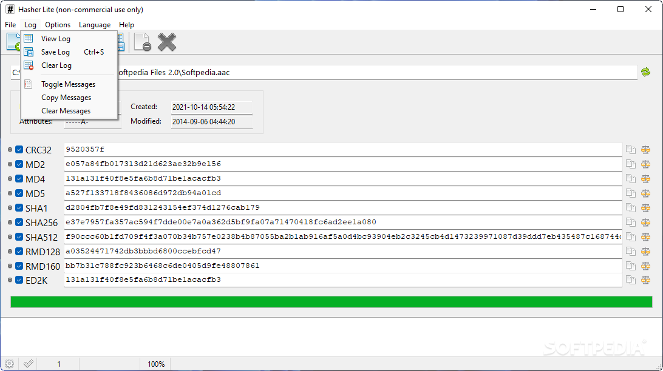Copy the CRC32 hash value
Screen dimensions: 663x371
pos(631,149)
